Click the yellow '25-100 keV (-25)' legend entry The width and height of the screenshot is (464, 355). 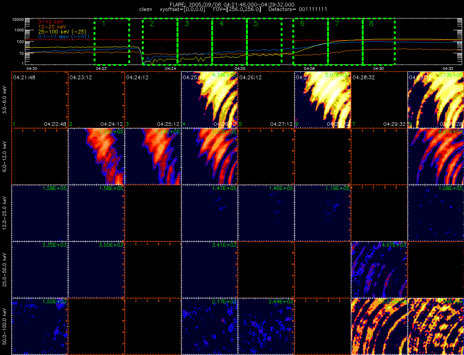[x=63, y=32]
